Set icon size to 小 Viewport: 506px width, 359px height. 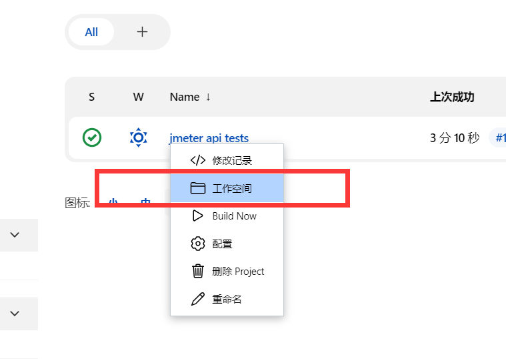pos(113,202)
